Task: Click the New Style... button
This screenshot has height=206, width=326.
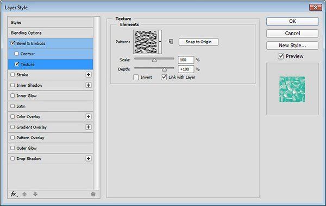Action: pos(292,45)
